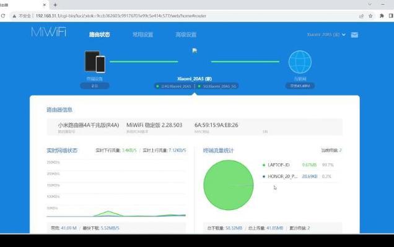Click the 路由器信息 heading
The height and width of the screenshot is (247, 394).
(x=59, y=110)
